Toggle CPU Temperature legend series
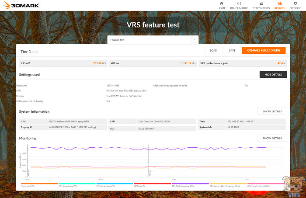This screenshot has height=198, width=306. [x=77, y=185]
